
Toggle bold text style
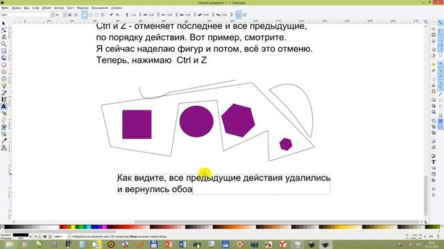[x=70, y=15]
